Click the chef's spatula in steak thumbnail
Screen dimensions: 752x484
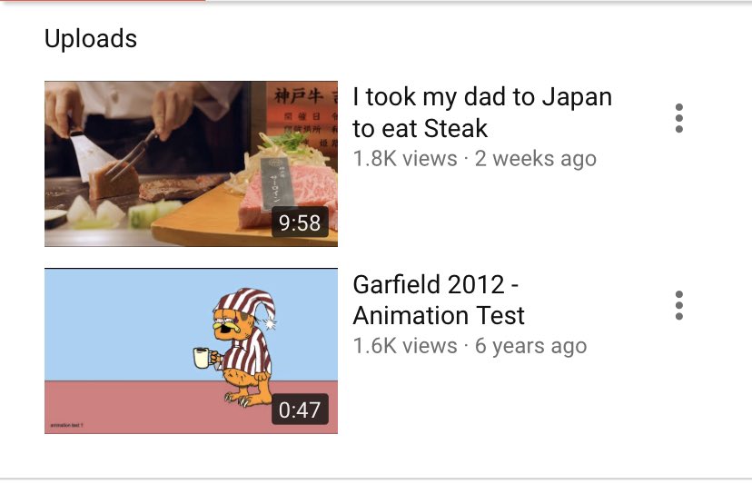pos(89,153)
